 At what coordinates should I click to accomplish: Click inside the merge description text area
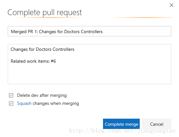(x=89, y=64)
